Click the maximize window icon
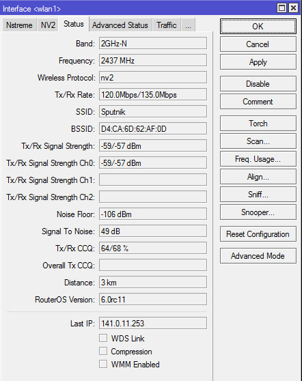The width and height of the screenshot is (302, 381). (x=282, y=8)
